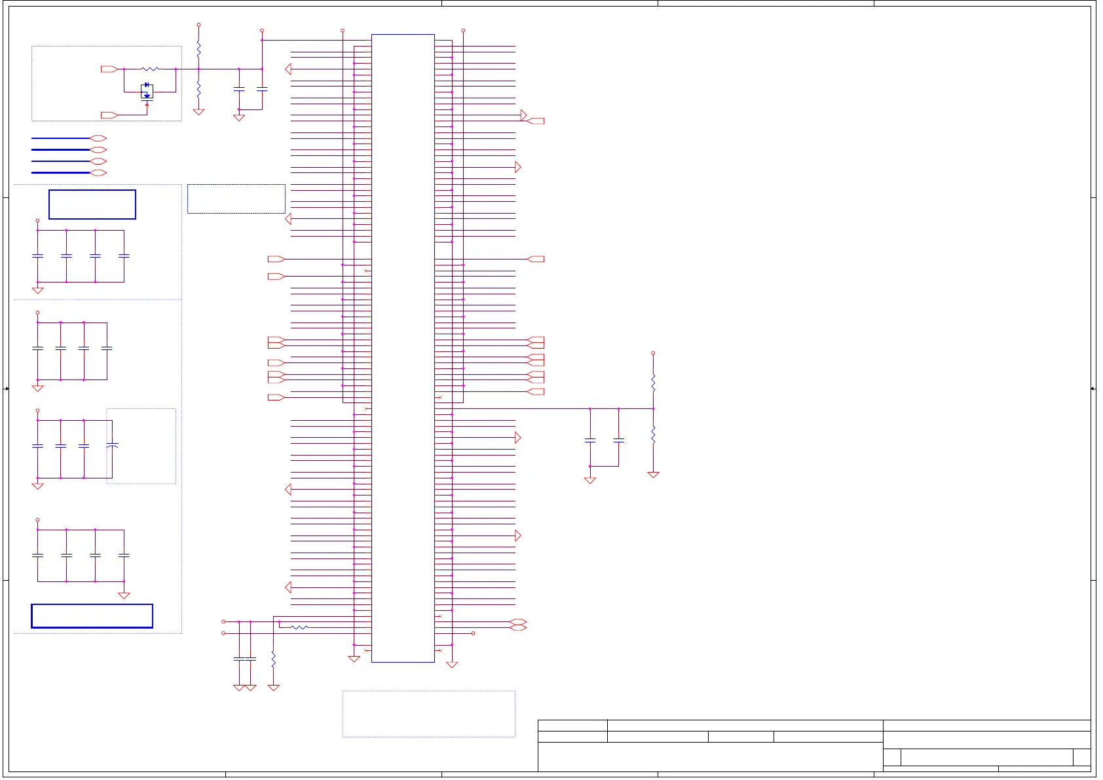This screenshot has width=1103, height=780.
Task: Click the topmost thick blue bus line
Action: (60, 138)
